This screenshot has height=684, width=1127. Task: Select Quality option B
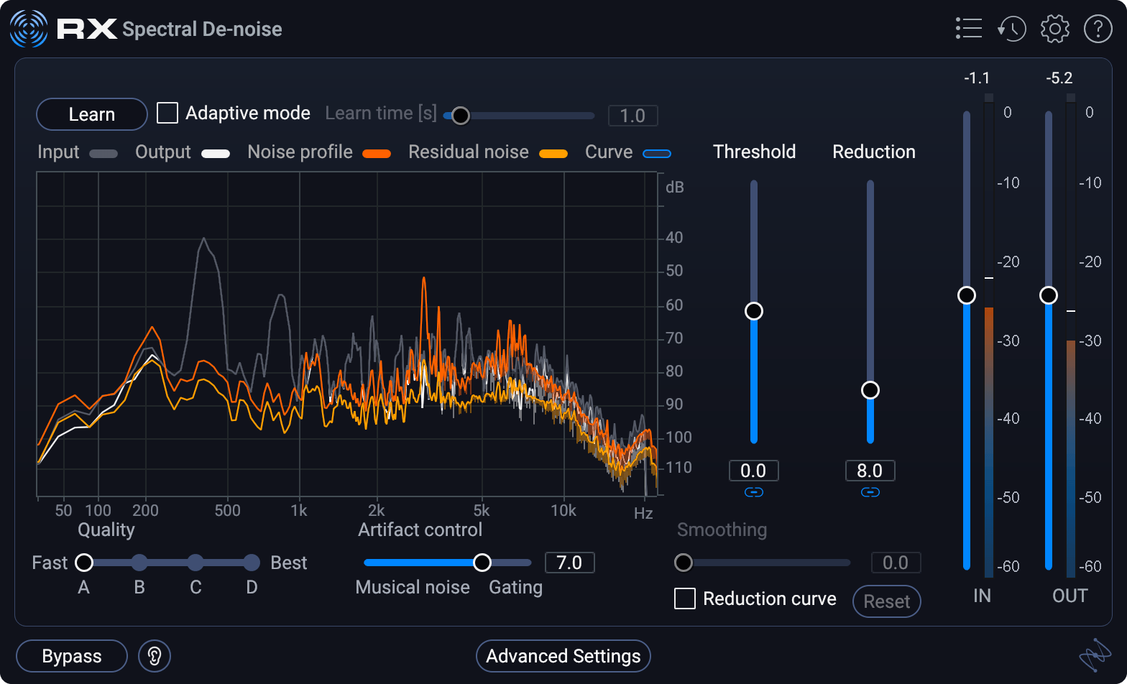[139, 563]
